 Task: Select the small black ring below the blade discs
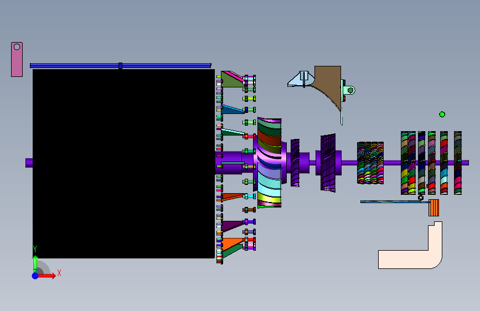(421, 198)
